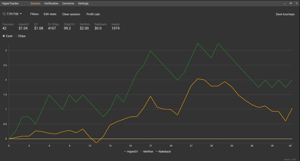Click the refresh icon beside 11th Feb

point(4,14)
